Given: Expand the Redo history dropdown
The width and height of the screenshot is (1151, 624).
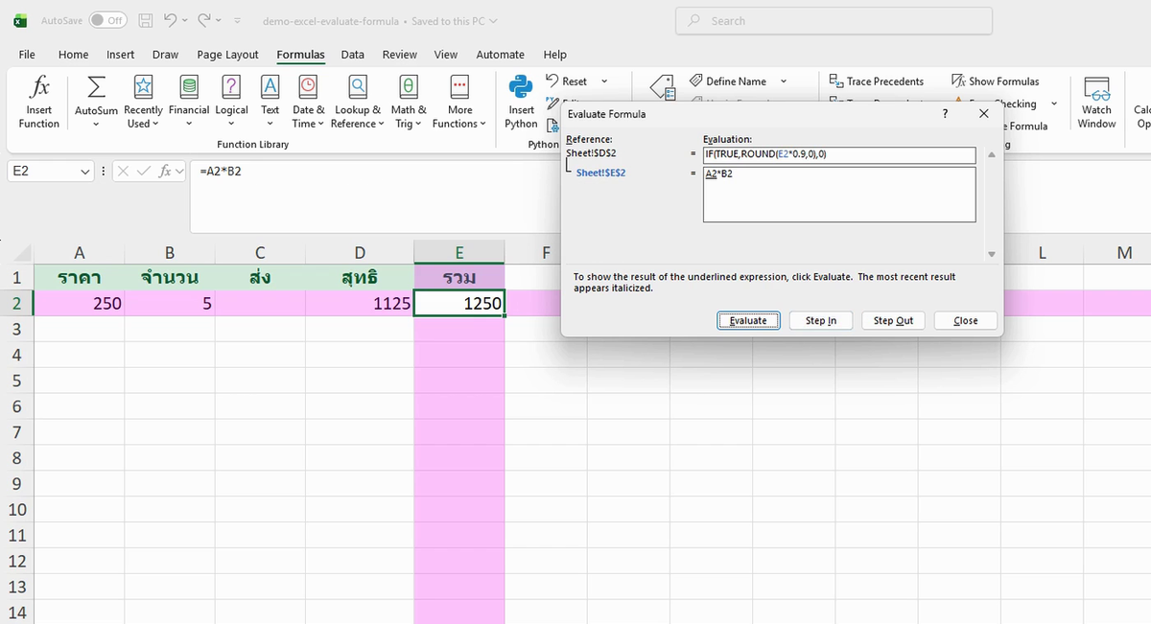Looking at the screenshot, I should (219, 20).
